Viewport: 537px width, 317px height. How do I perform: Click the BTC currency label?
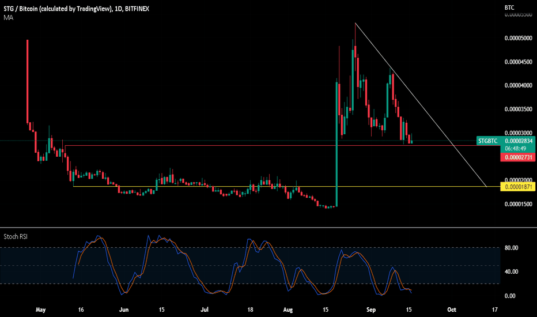click(x=509, y=7)
